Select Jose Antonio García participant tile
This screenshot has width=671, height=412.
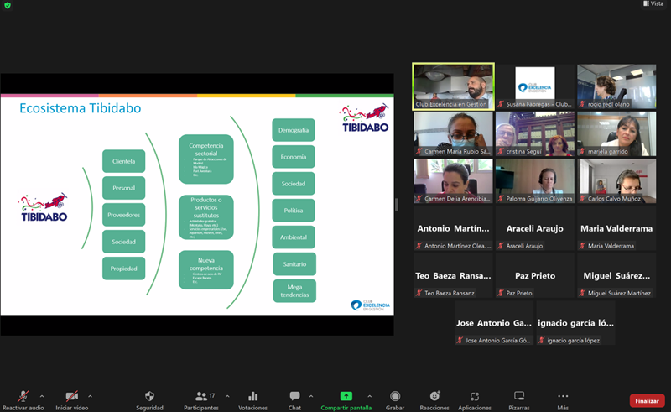pyautogui.click(x=494, y=322)
